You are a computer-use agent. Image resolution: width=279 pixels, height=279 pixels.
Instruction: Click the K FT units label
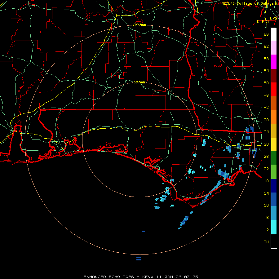point(262,21)
